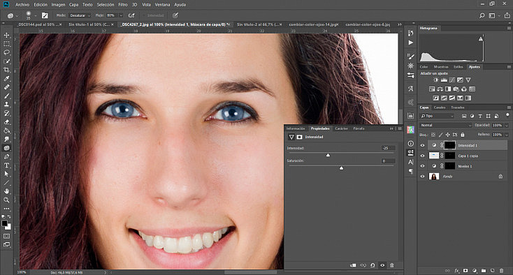Open the Flujo percentage dropdown
Viewport: 513px width, 275px height.
(121, 15)
